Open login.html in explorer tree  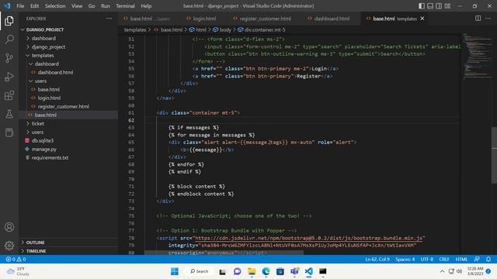tap(49, 98)
